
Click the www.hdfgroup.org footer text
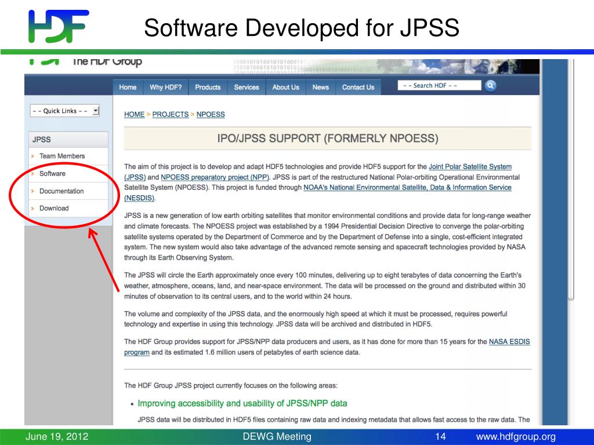click(x=516, y=437)
